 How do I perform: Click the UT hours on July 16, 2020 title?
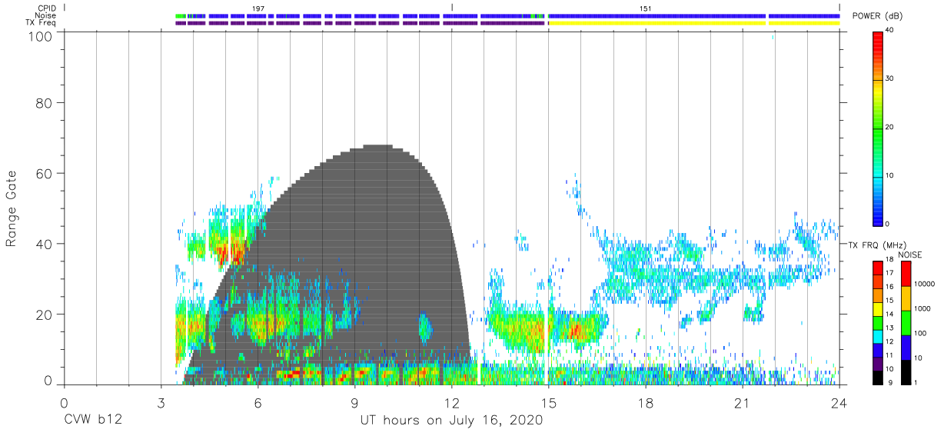click(452, 421)
